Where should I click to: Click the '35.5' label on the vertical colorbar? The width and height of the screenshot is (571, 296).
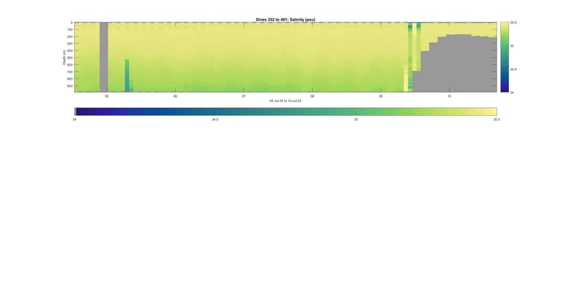pyautogui.click(x=513, y=22)
